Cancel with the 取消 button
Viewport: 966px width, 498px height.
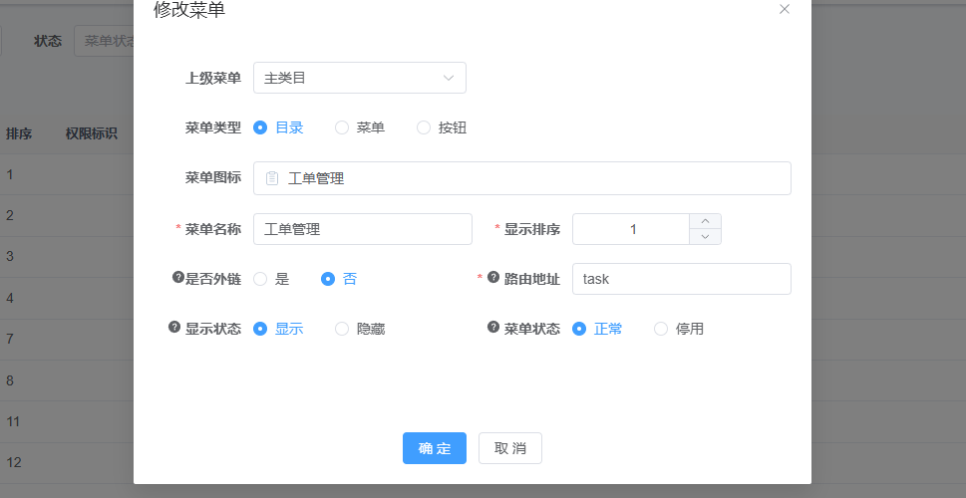[x=510, y=448]
